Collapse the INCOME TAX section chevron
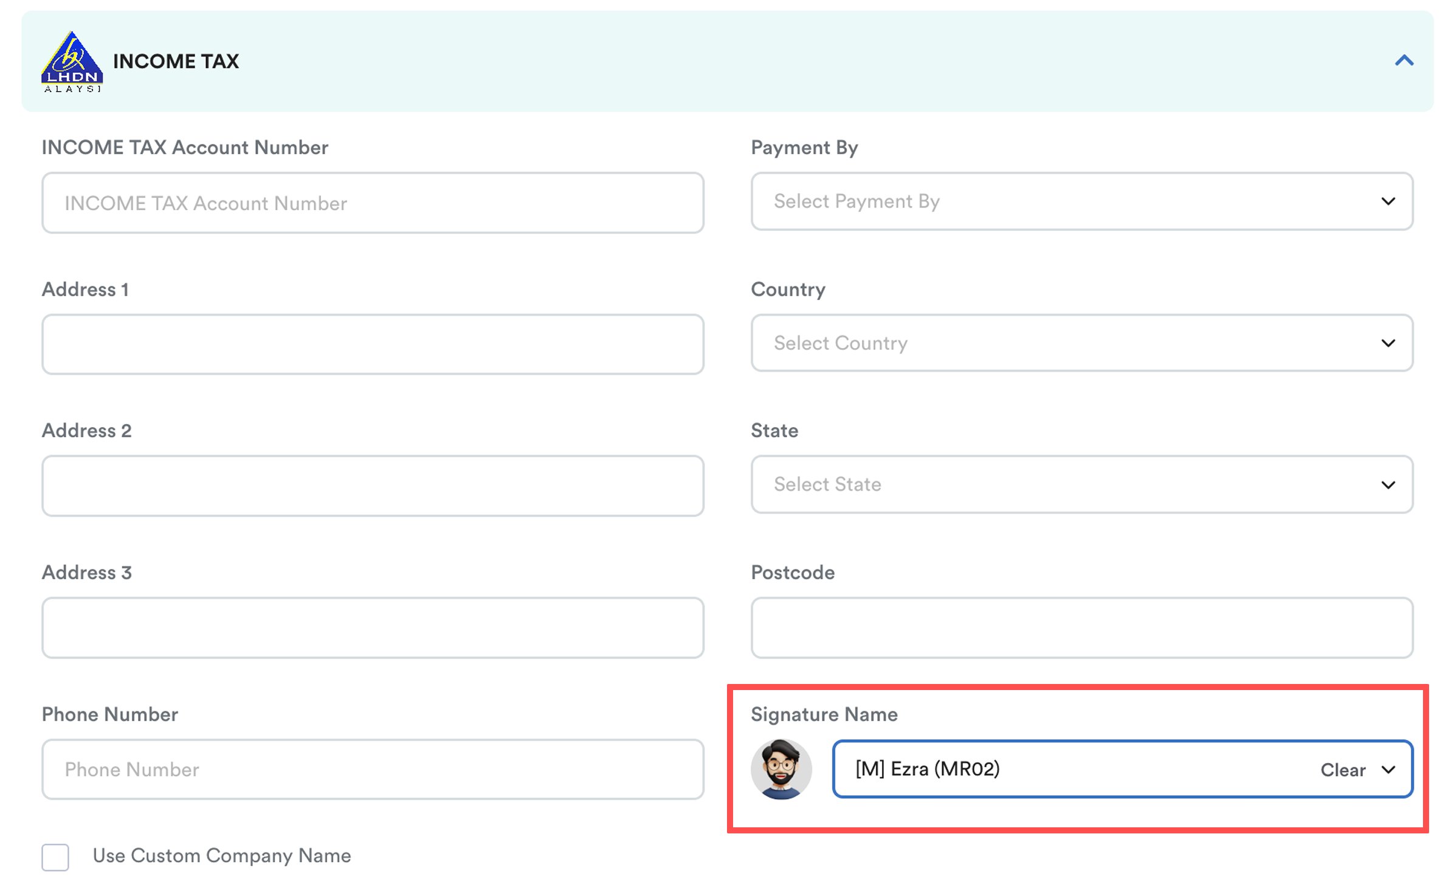 (x=1404, y=61)
